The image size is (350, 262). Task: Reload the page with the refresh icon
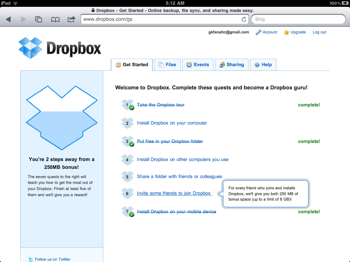pyautogui.click(x=244, y=19)
